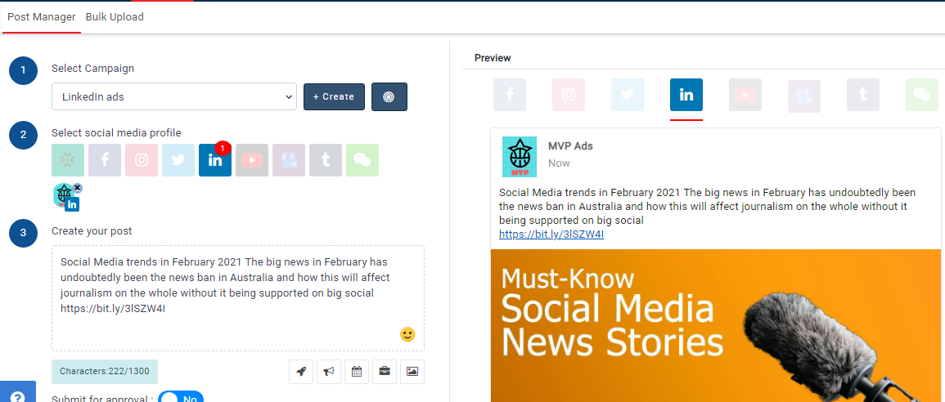Click the target icon beside Create button
This screenshot has height=402, width=945.
(x=389, y=96)
